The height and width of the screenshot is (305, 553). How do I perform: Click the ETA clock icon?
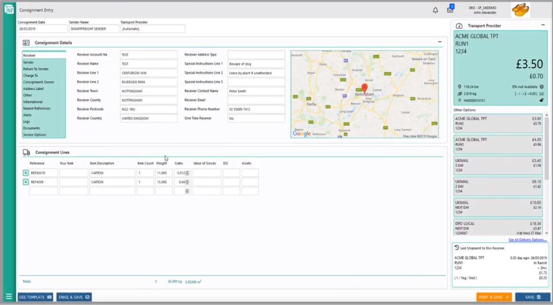pyautogui.click(x=542, y=87)
